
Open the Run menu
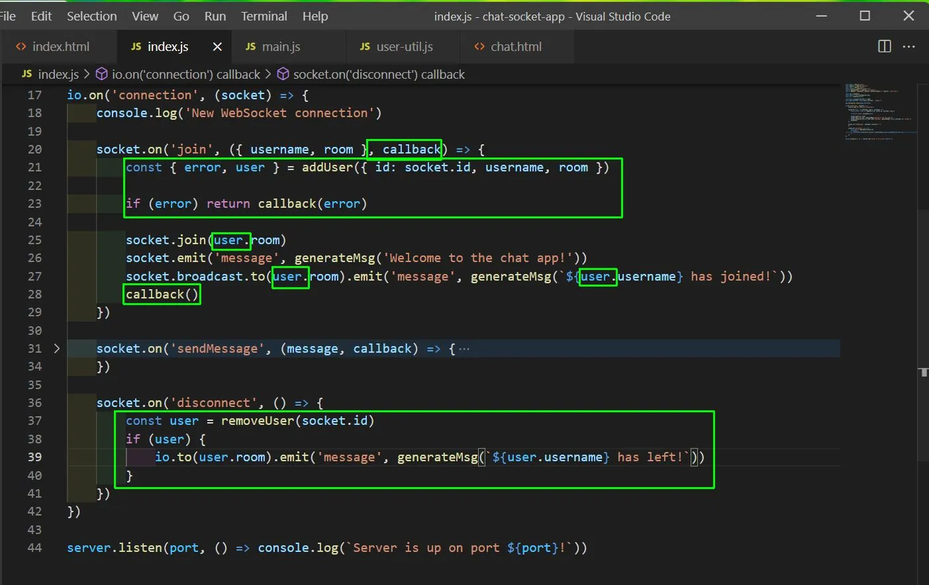click(215, 16)
